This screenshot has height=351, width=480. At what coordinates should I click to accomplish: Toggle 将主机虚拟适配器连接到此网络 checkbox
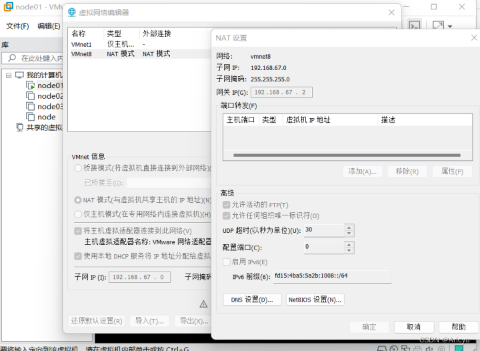coord(78,231)
